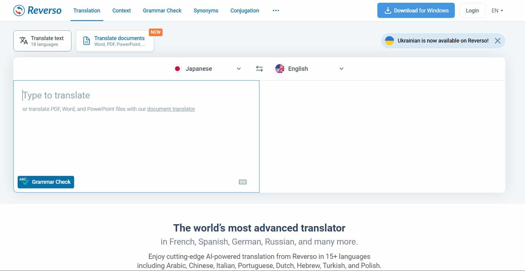The width and height of the screenshot is (525, 271).
Task: Go to the Synonyms page
Action: tap(206, 11)
